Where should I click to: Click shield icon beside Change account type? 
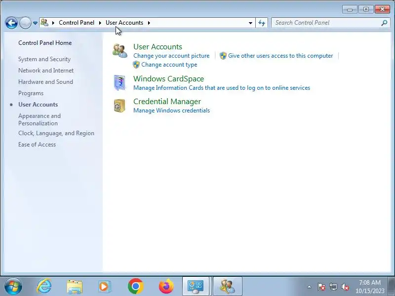tap(136, 65)
